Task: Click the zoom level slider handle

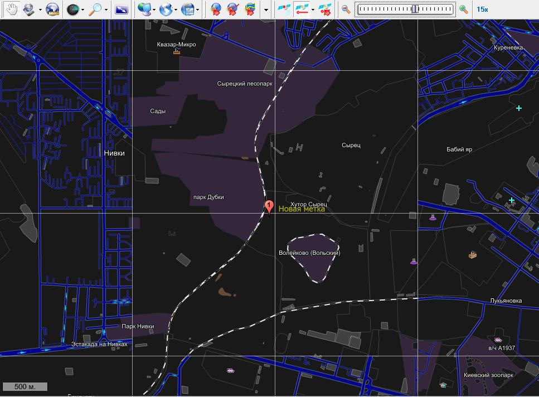Action: [415, 9]
